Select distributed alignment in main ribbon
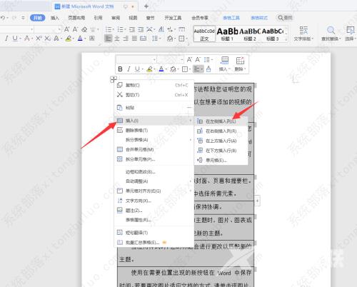 (144, 38)
